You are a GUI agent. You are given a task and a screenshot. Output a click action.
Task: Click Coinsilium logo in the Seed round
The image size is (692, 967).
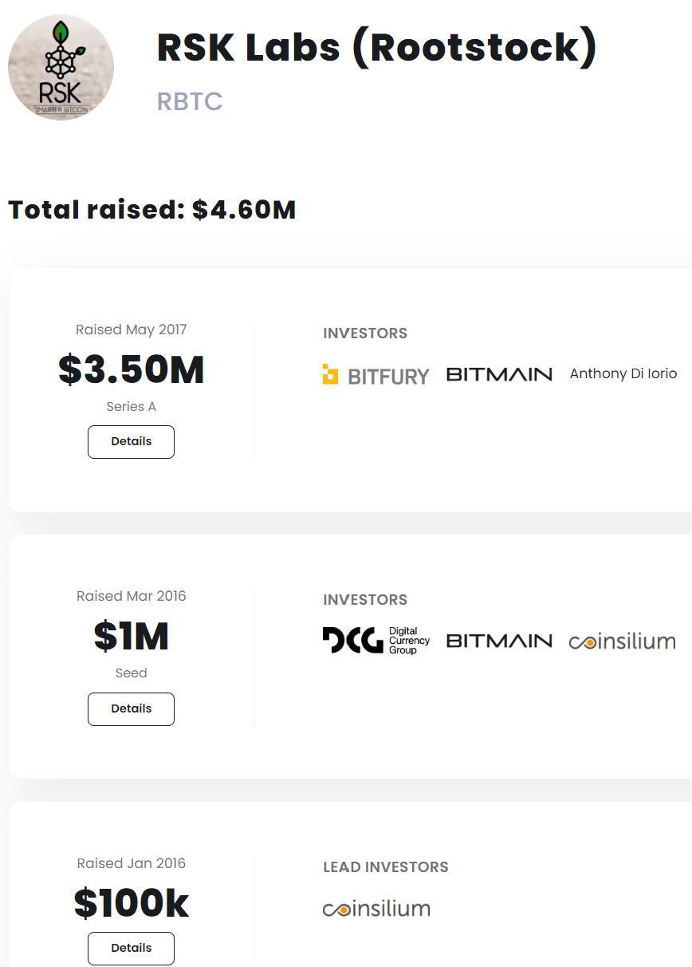click(622, 641)
